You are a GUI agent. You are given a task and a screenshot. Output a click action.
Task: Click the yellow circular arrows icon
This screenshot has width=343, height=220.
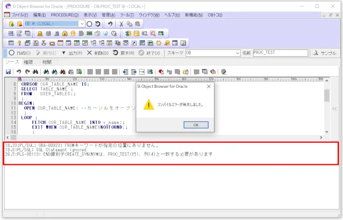point(159,43)
